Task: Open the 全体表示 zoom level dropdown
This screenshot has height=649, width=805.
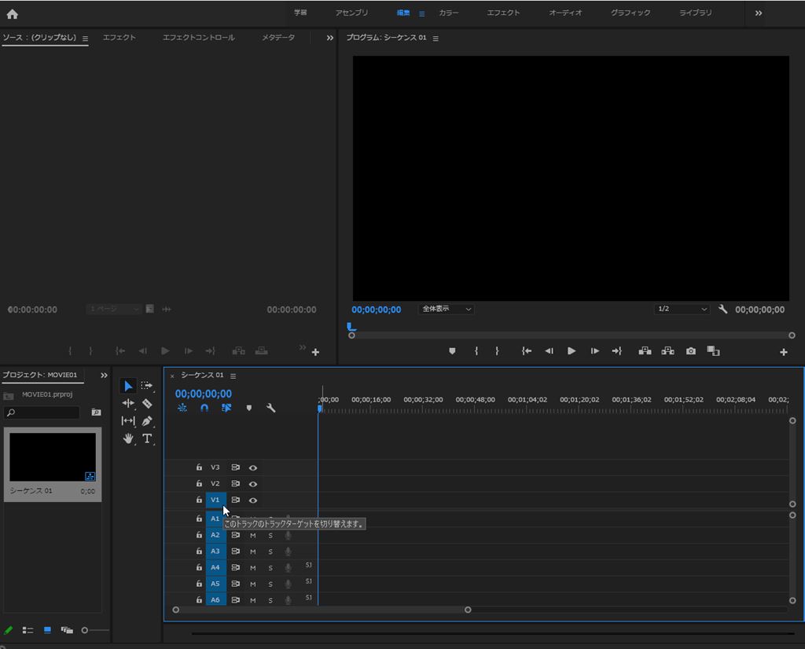Action: click(446, 310)
